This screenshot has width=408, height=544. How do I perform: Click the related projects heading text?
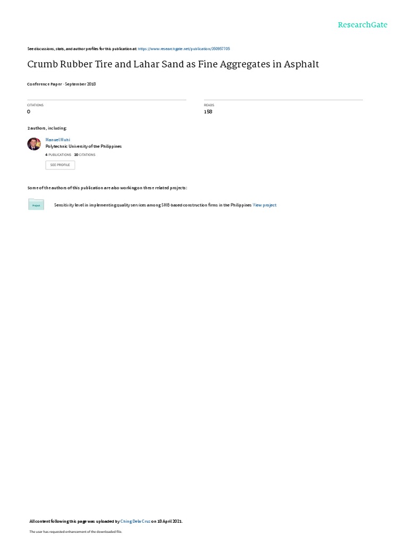pos(107,188)
